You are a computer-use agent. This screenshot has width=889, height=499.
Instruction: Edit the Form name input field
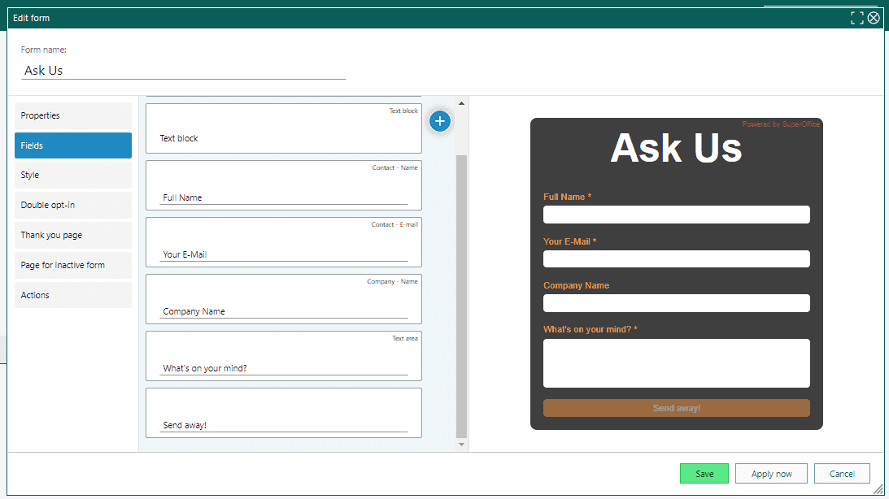click(x=183, y=70)
